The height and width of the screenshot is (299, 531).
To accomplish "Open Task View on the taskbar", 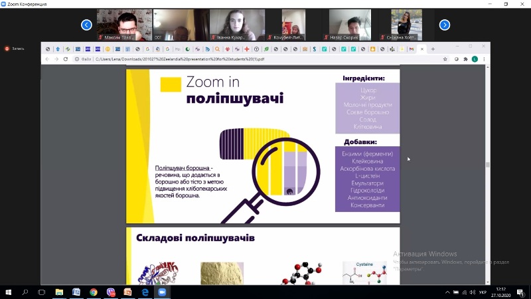I will [x=42, y=292].
